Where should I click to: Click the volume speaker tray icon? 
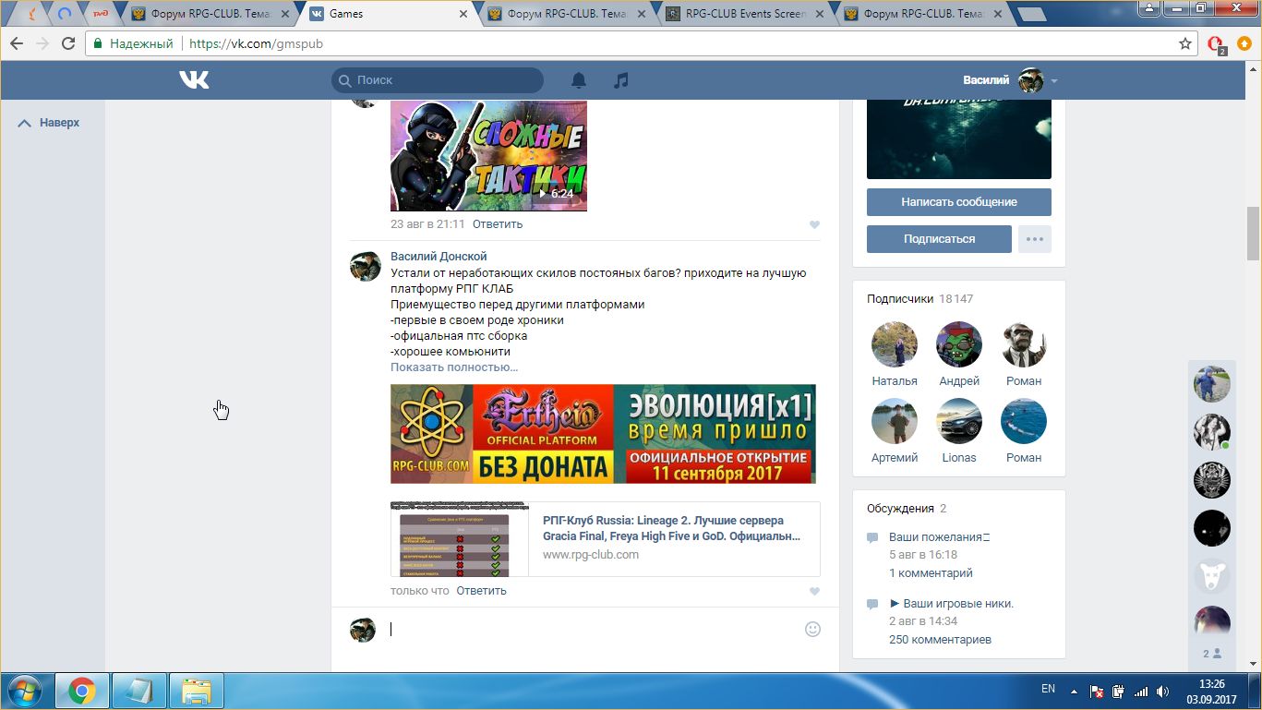1162,691
